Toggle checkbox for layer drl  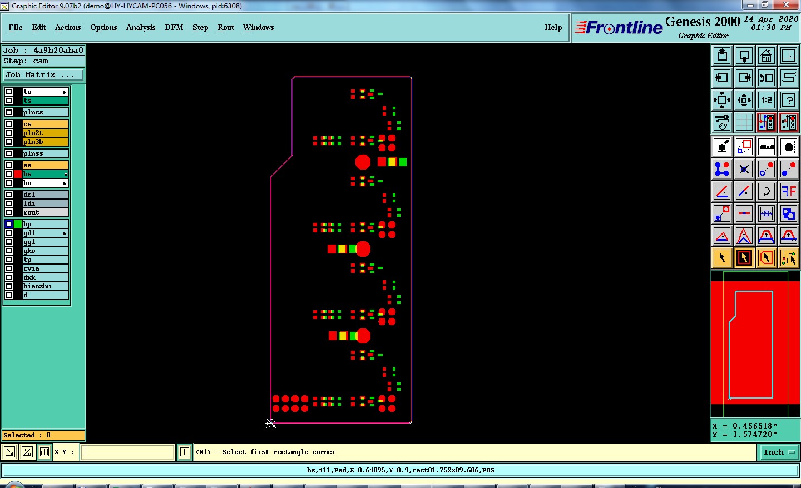pos(9,195)
